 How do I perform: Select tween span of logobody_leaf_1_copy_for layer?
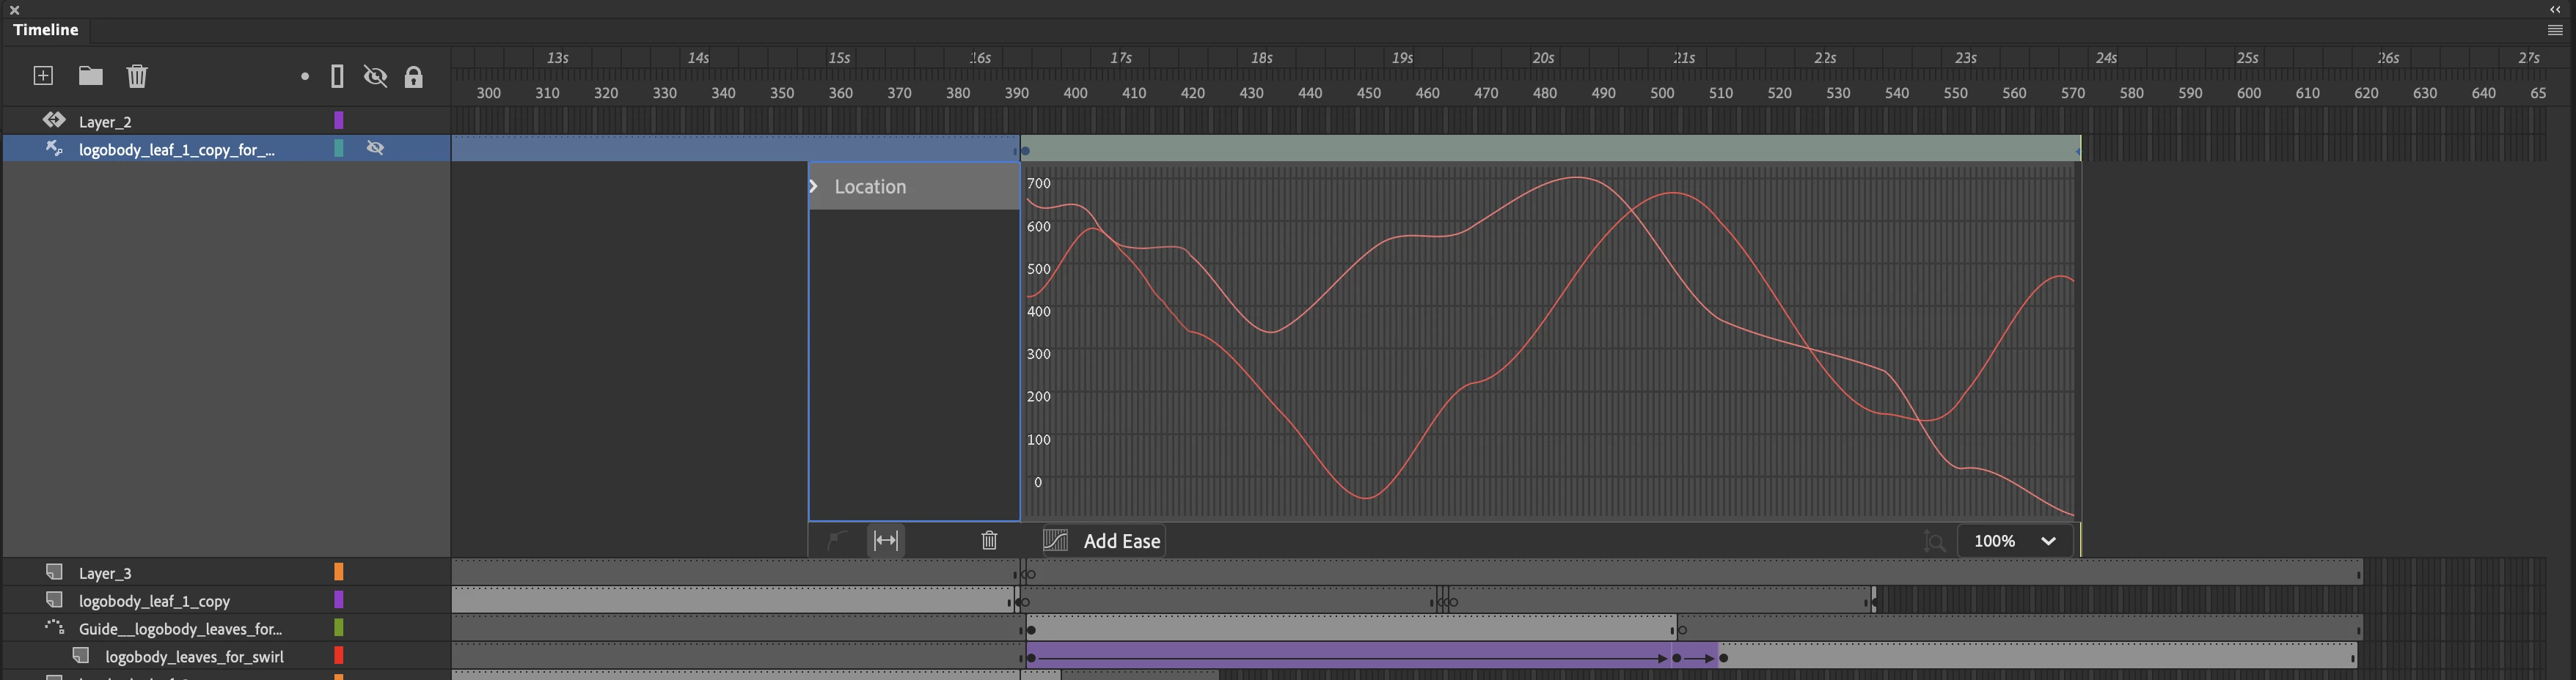[1550, 149]
